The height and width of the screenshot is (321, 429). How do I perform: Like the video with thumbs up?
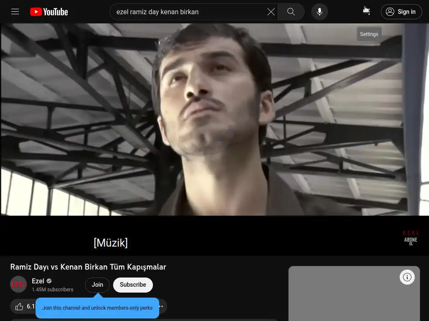[x=23, y=306]
